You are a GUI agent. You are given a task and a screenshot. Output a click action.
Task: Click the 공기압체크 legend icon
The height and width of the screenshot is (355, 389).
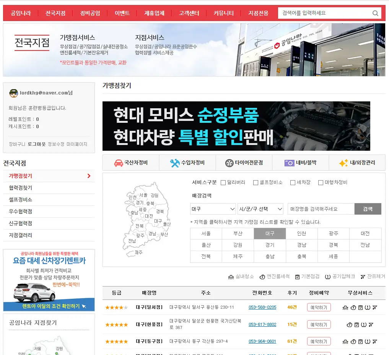328,277
